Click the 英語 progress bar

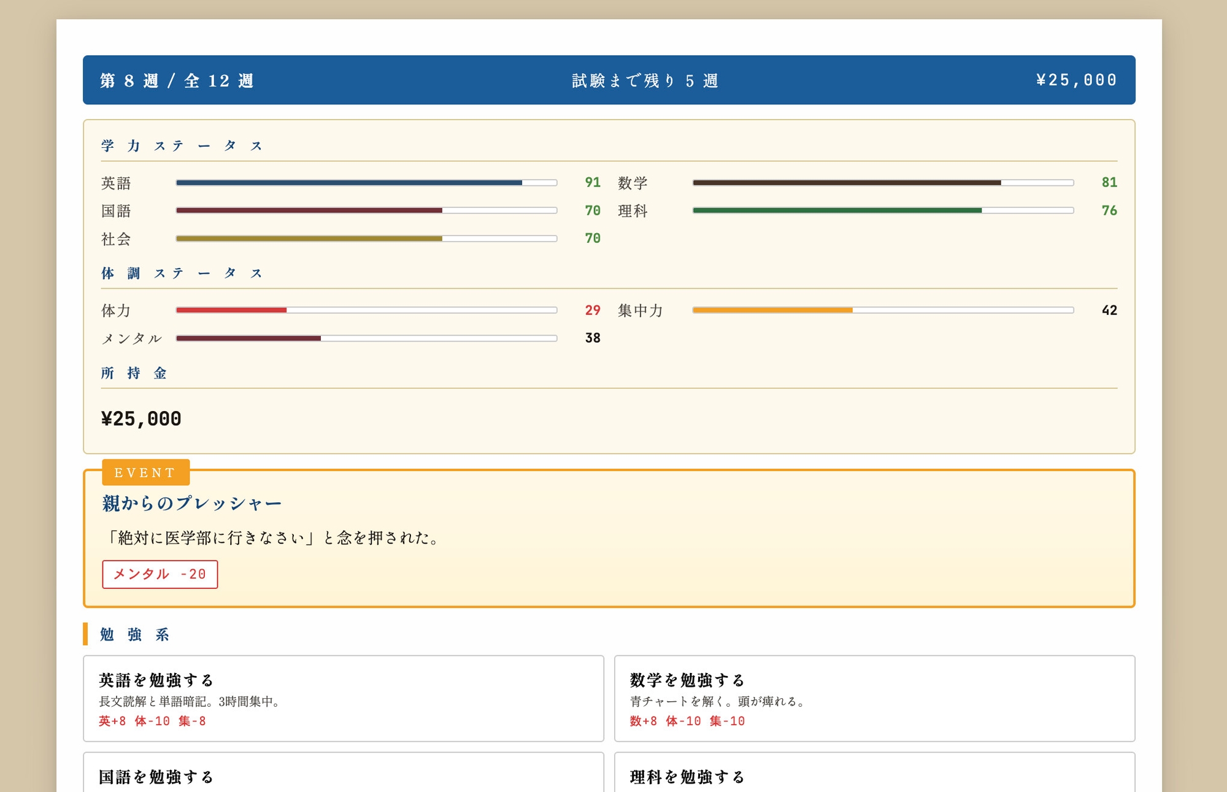[366, 183]
